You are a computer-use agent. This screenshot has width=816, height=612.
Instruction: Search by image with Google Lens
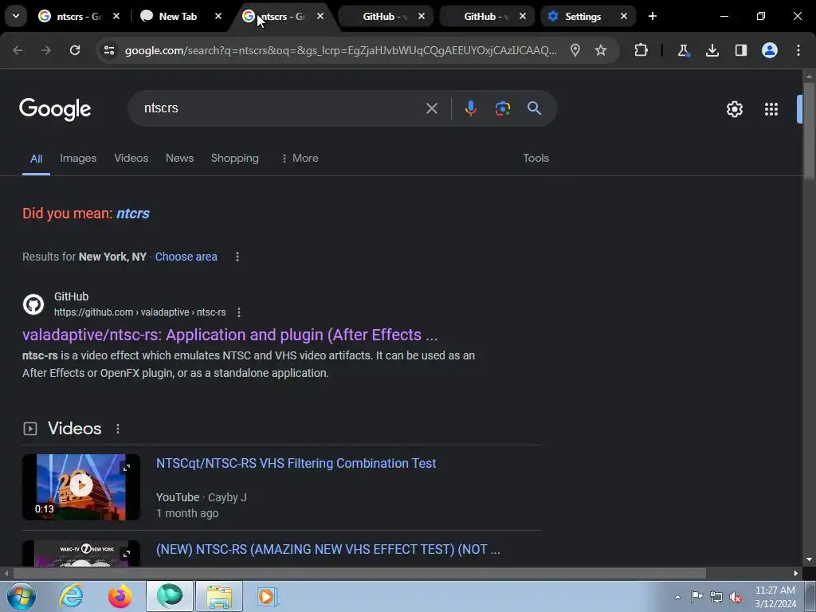click(502, 108)
